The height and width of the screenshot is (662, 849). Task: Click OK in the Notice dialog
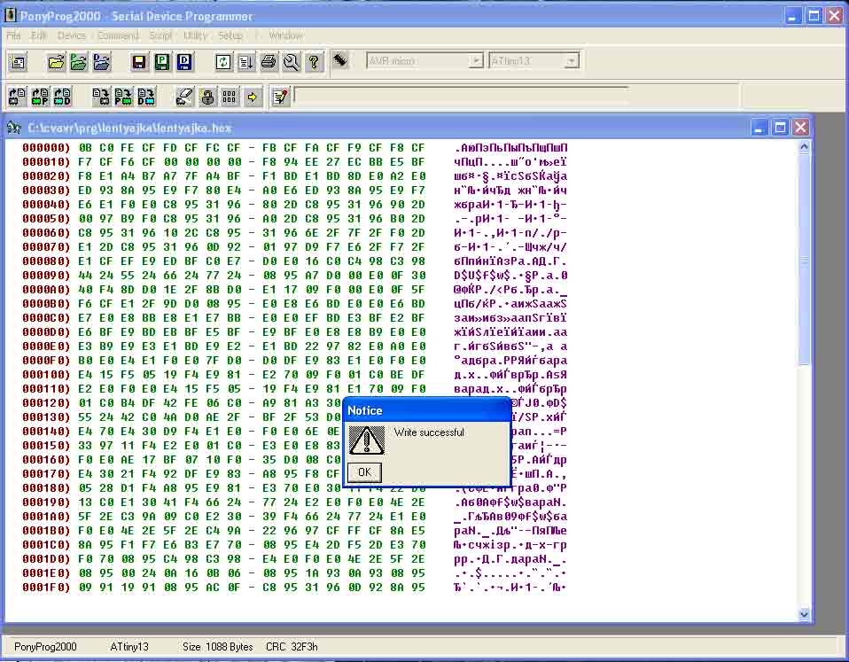tap(364, 471)
